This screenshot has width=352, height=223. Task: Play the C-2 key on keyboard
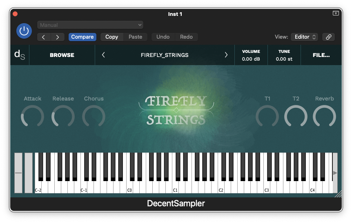(x=38, y=188)
